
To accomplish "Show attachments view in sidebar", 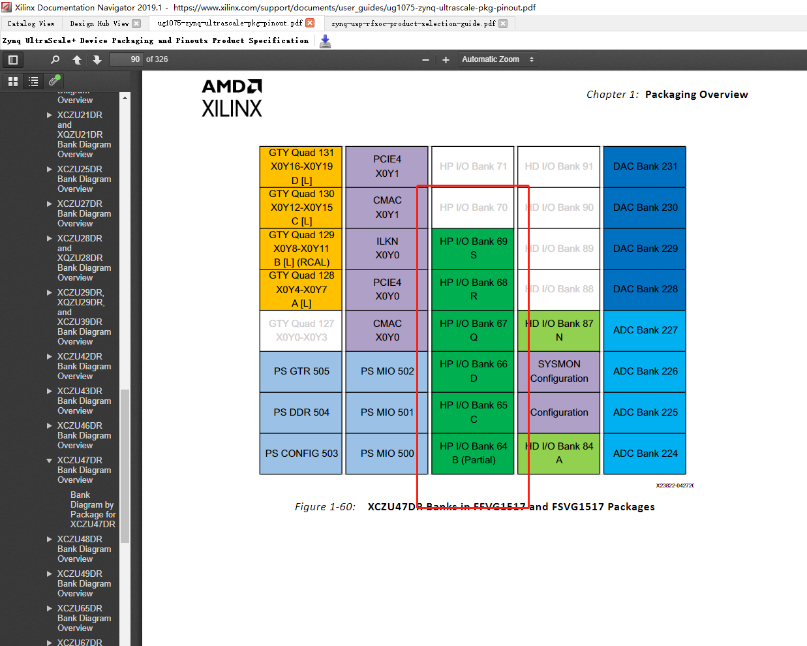I will [54, 81].
